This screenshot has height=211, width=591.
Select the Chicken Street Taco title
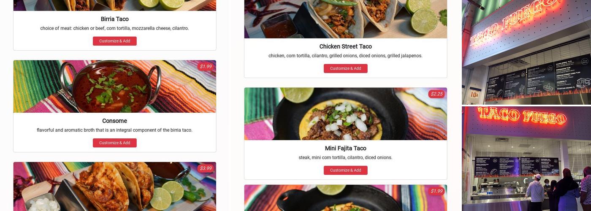pyautogui.click(x=345, y=46)
